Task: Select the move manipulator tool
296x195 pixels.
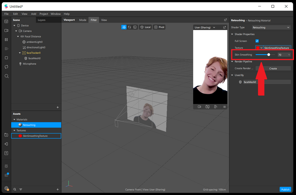Action: pyautogui.click(x=124, y=27)
